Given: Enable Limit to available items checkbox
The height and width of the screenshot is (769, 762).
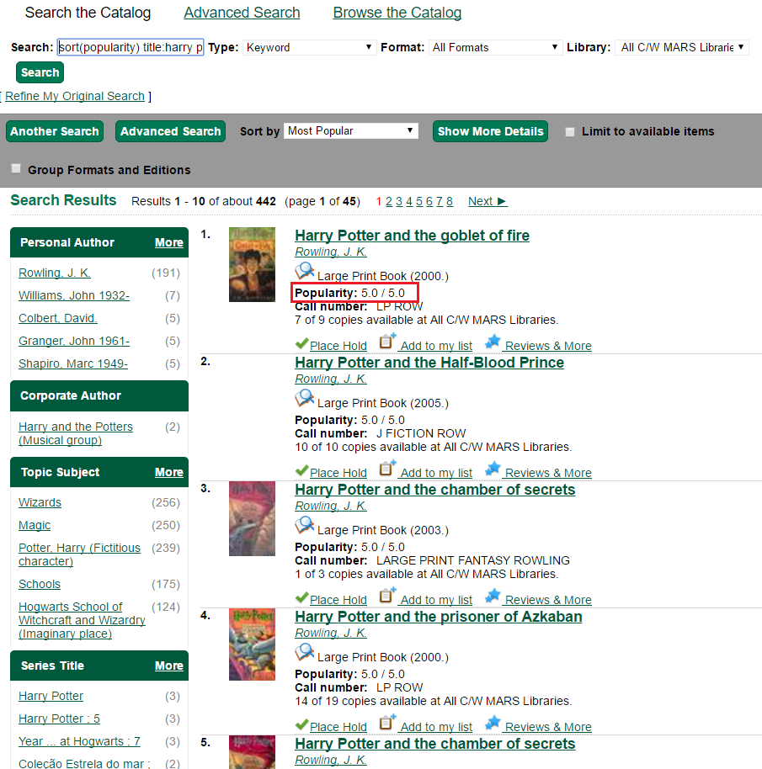Looking at the screenshot, I should tap(570, 132).
